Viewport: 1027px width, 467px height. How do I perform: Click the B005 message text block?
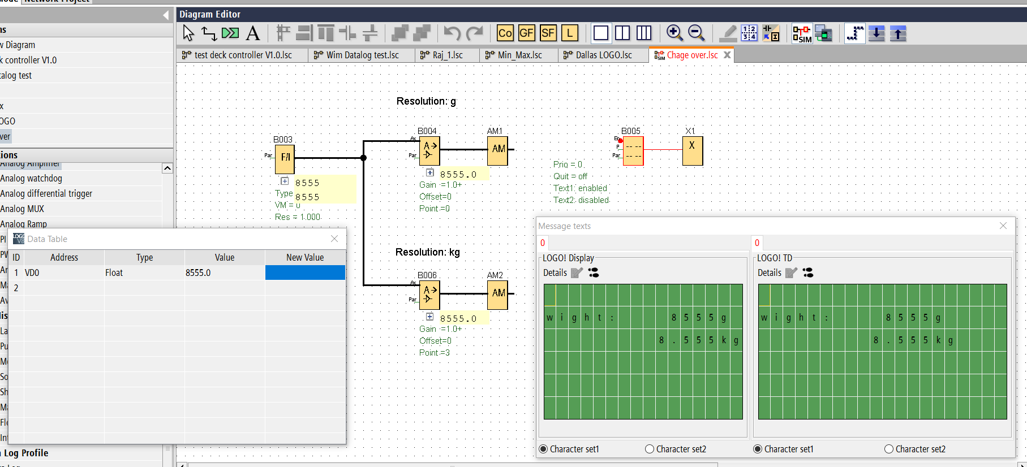click(633, 151)
